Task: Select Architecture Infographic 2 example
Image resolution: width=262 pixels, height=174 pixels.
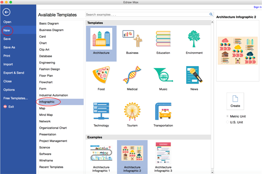Action: point(132,157)
